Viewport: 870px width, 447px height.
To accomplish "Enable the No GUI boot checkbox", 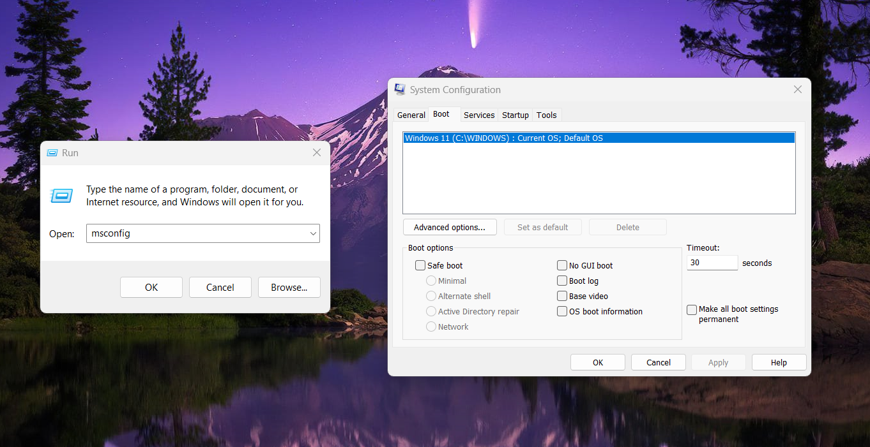I will click(562, 265).
